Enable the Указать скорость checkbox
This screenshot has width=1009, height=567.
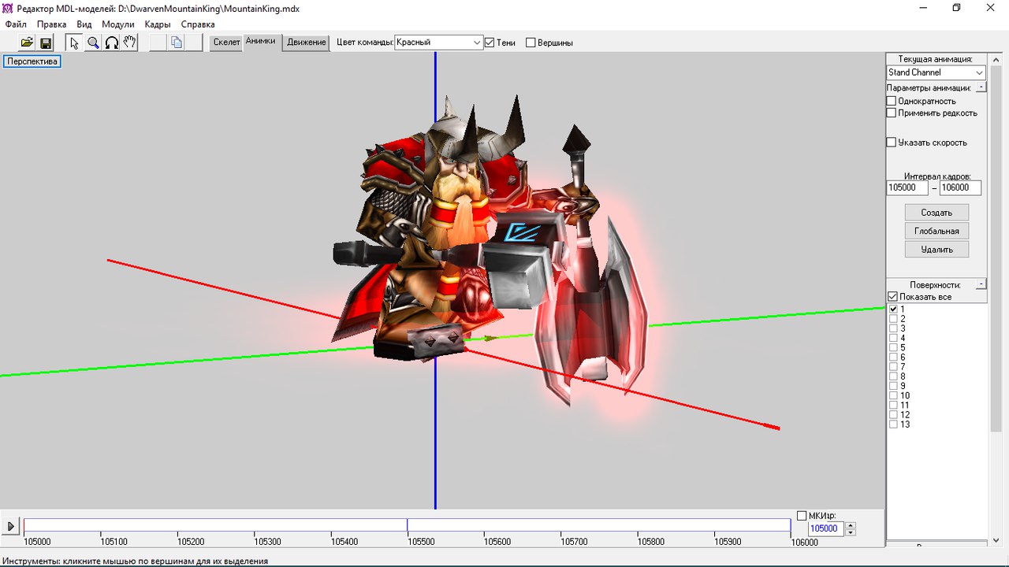point(892,143)
